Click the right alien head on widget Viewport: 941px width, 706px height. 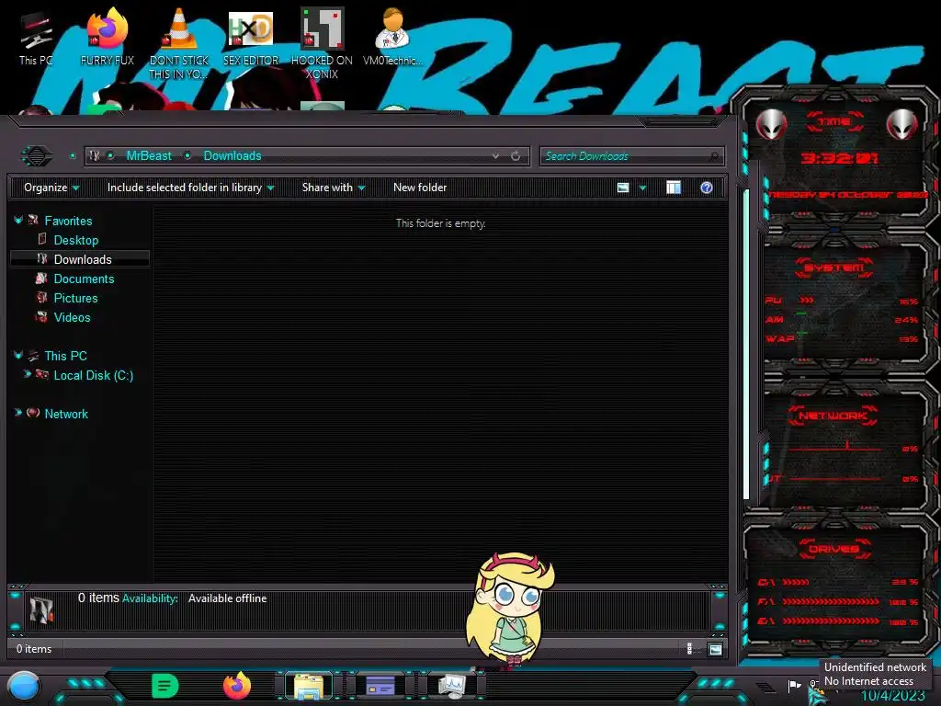click(x=902, y=125)
